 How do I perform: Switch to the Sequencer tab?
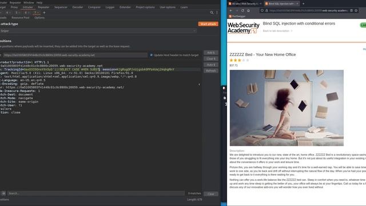point(61,7)
